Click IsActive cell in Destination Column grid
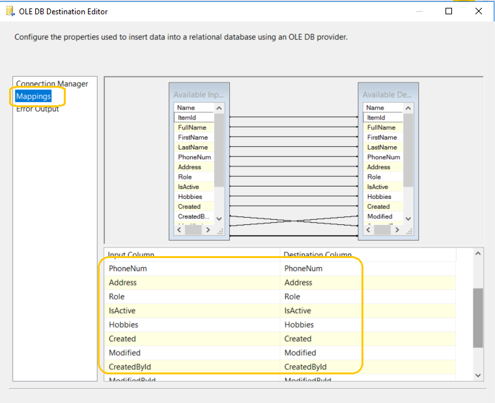The image size is (495, 403). [368, 311]
